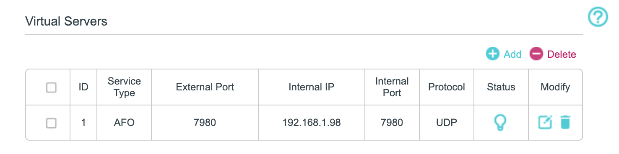Click the Internal IP column header
Viewport: 619px width, 154px height.
[x=312, y=87]
